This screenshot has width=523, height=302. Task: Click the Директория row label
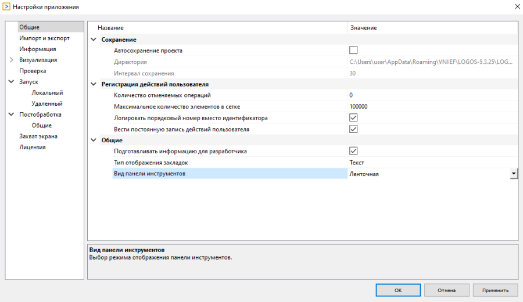coord(130,62)
